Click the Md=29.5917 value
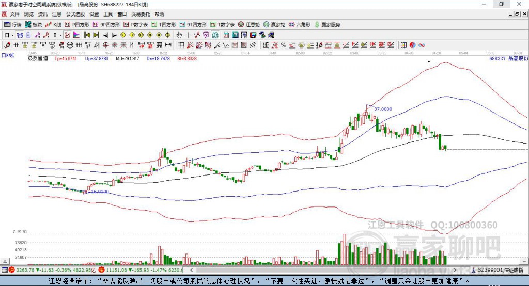Image resolution: width=529 pixels, height=286 pixels. coord(128,58)
